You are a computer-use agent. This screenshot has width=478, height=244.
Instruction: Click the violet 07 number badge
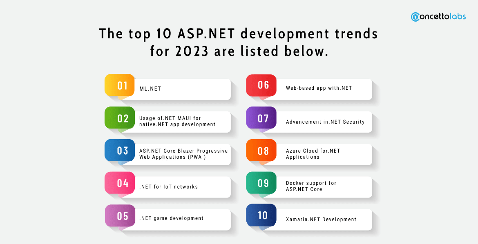click(x=261, y=118)
